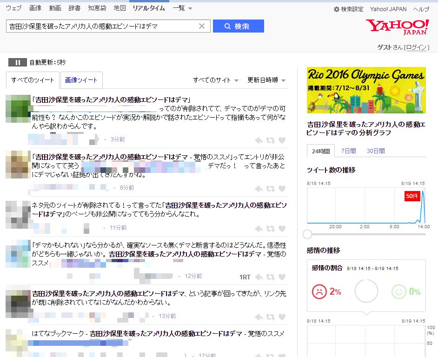Open the 更新日時順 sort dropdown
The width and height of the screenshot is (438, 357).
(266, 80)
